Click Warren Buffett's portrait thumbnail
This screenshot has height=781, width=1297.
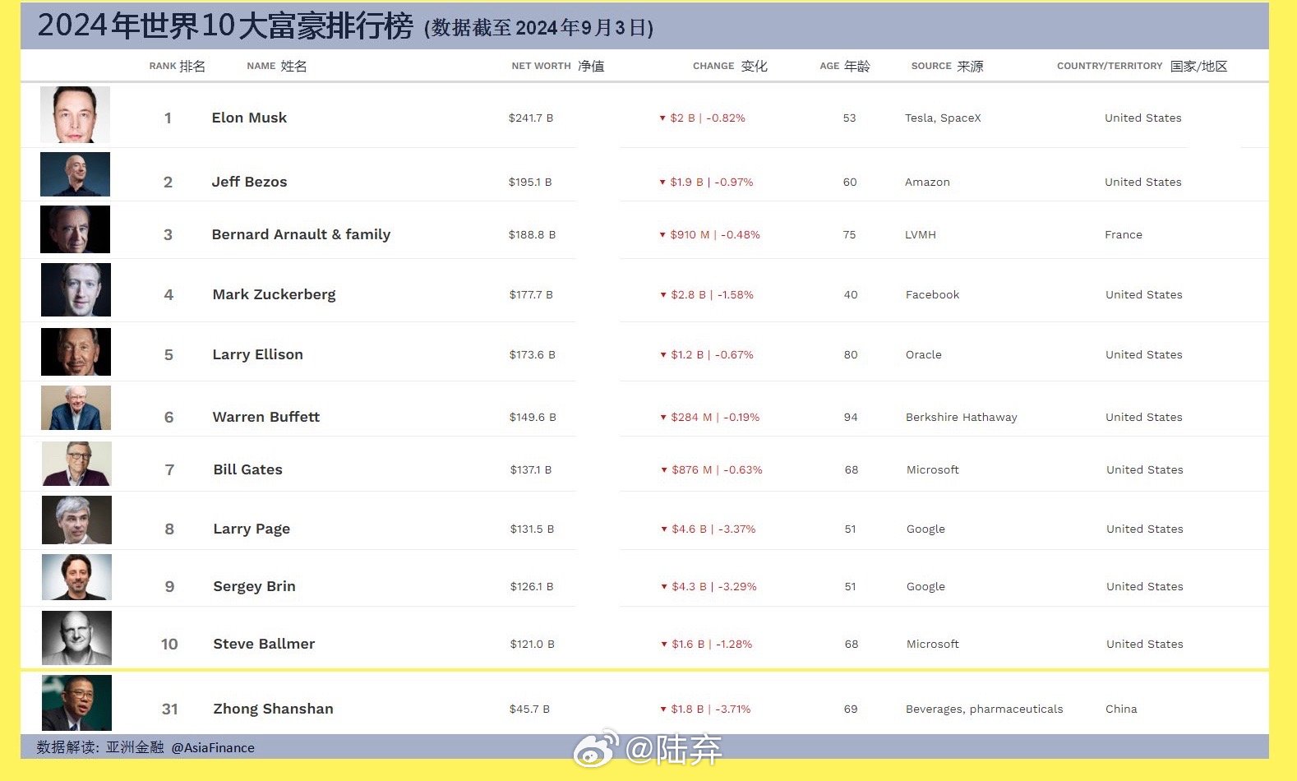[x=76, y=408]
